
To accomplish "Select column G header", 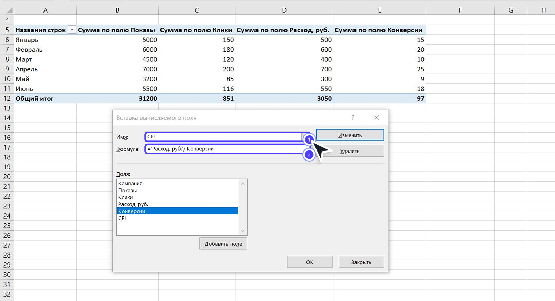I will tap(511, 10).
